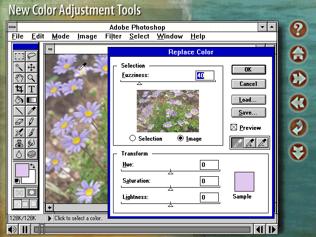The height and width of the screenshot is (237, 316).
Task: Select the Zoom magnifier tool
Action: click(x=32, y=78)
